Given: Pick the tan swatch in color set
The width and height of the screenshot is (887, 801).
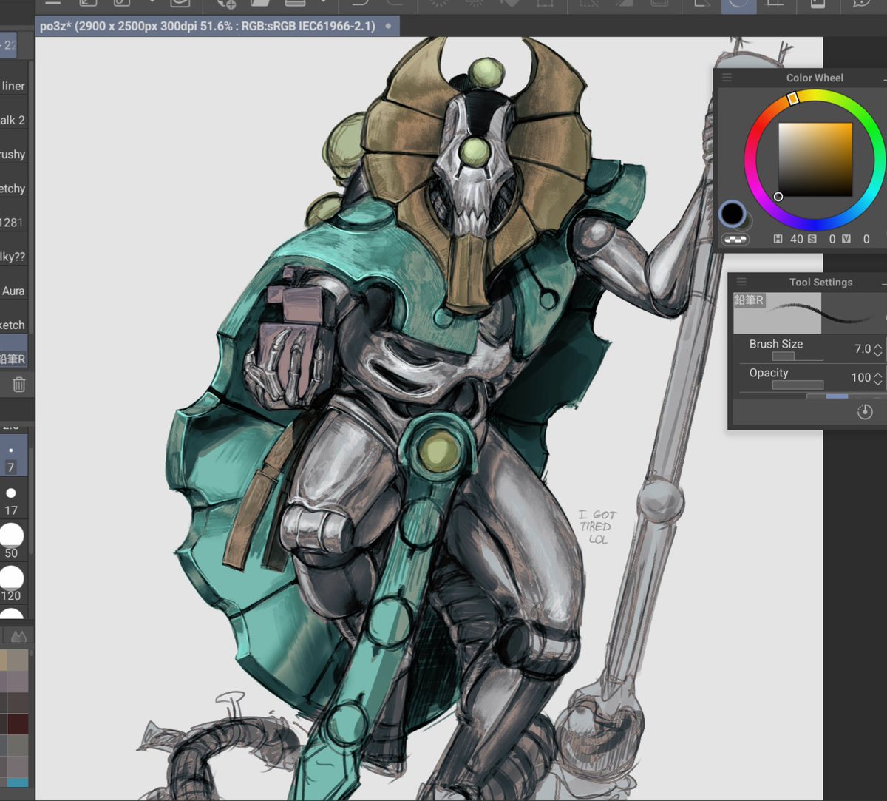Looking at the screenshot, I should pos(3,659).
